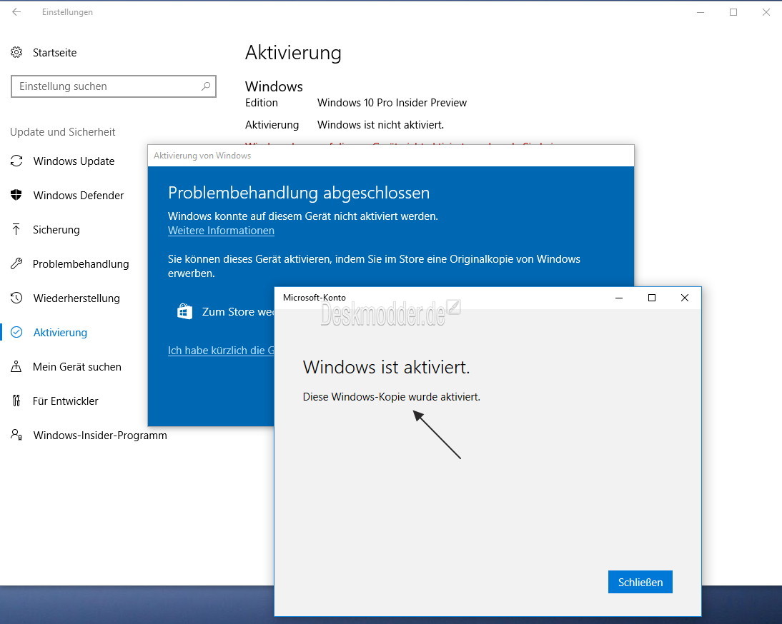Viewport: 782px width, 624px height.
Task: Click the Aktivierung checkmark circle icon
Action: click(x=16, y=332)
